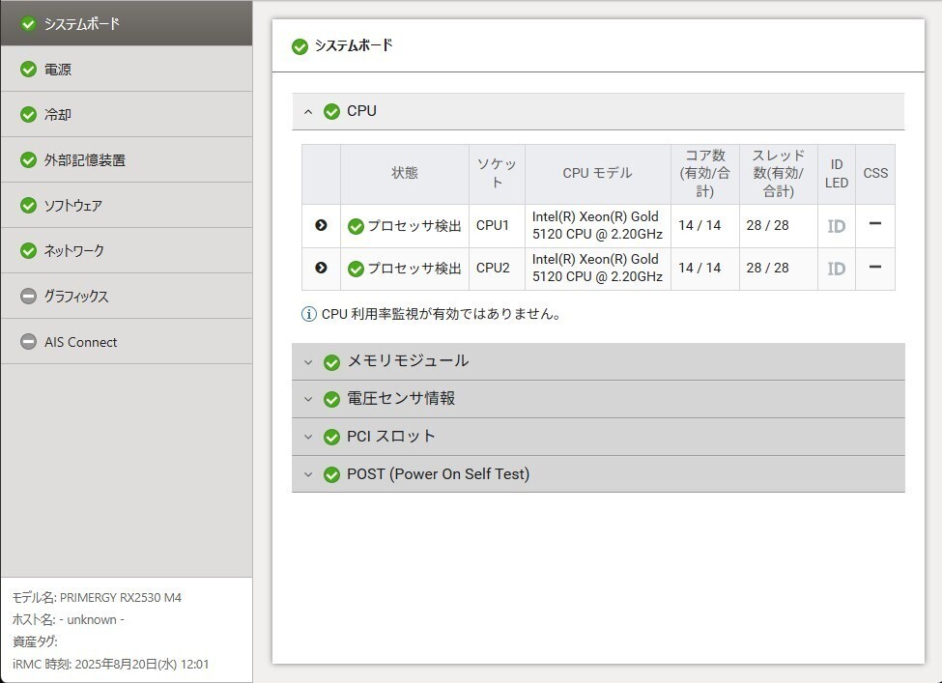This screenshot has height=683, width=942.
Task: Go to ネットワーク in the sidebar
Action: pyautogui.click(x=73, y=251)
